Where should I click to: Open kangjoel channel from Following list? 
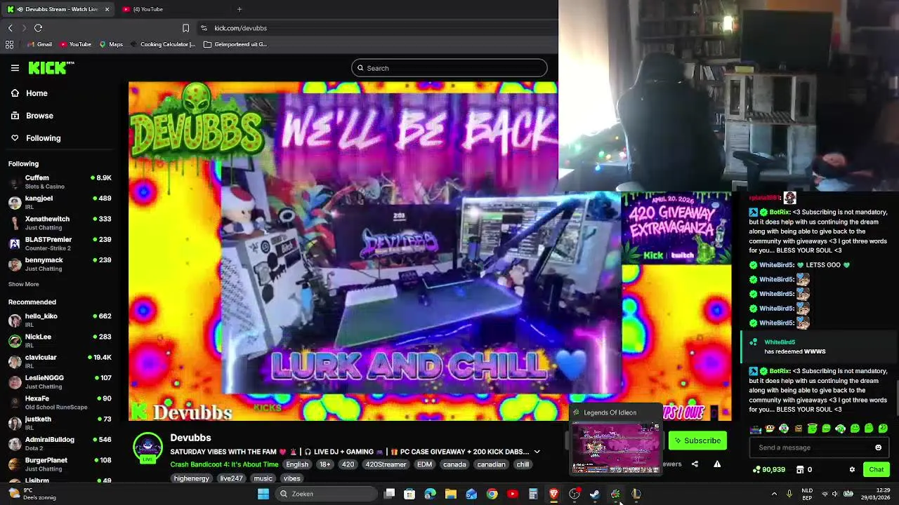(60, 202)
